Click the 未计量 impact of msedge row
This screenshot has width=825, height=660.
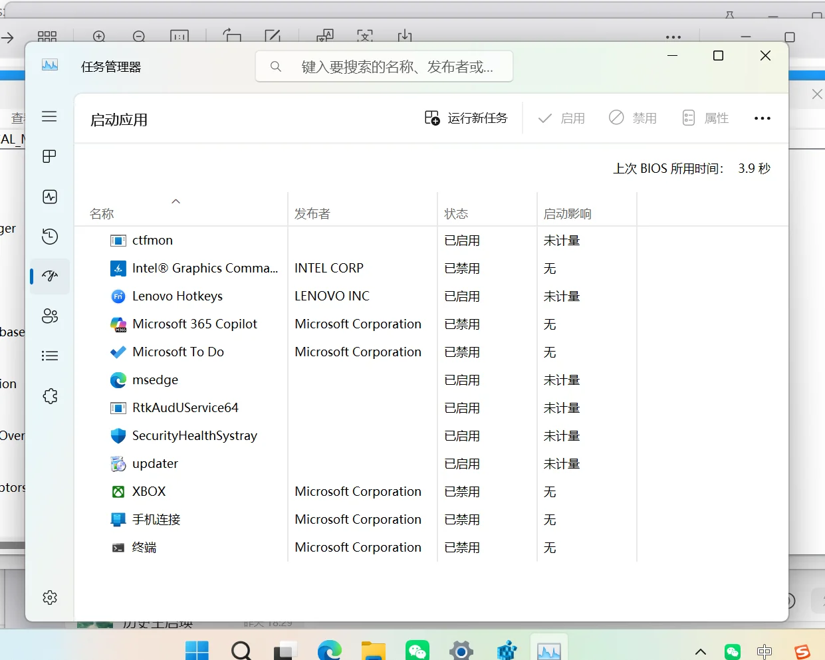(562, 380)
